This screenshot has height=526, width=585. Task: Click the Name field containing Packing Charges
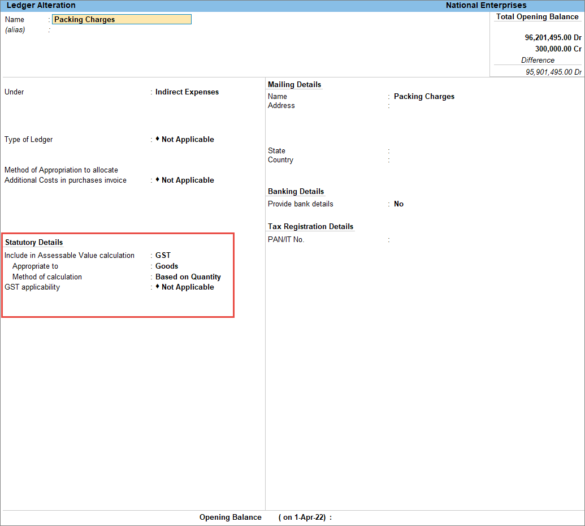tap(122, 19)
